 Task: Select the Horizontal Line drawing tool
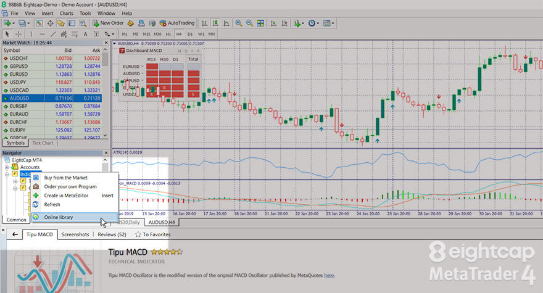point(42,34)
